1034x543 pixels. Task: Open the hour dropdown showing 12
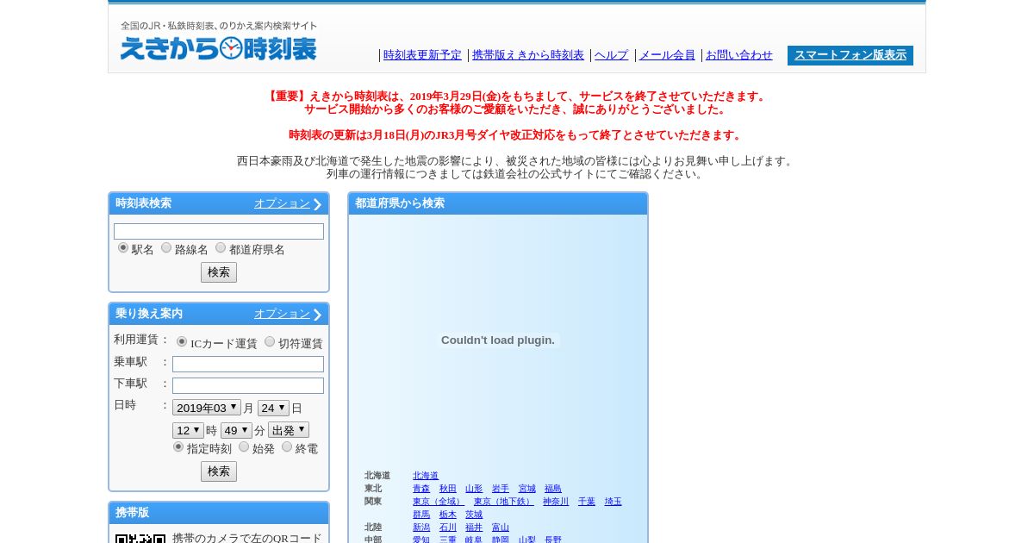pyautogui.click(x=188, y=430)
